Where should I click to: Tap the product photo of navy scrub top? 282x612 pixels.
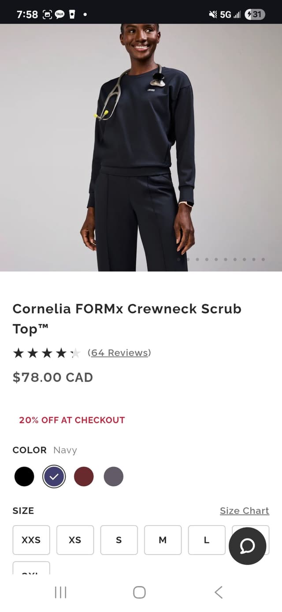click(141, 148)
